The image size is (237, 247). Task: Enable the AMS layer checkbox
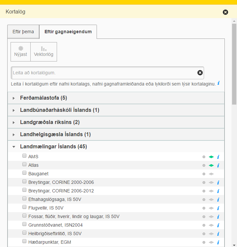[x=24, y=156]
